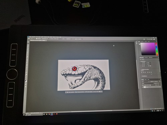Pick a shade in the purple color field
This screenshot has height=125, width=167.
[x=148, y=49]
